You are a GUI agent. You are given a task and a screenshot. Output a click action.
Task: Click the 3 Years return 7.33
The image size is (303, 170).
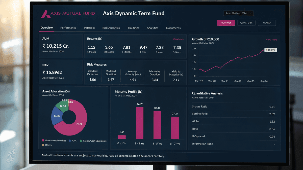pyautogui.click(x=160, y=47)
